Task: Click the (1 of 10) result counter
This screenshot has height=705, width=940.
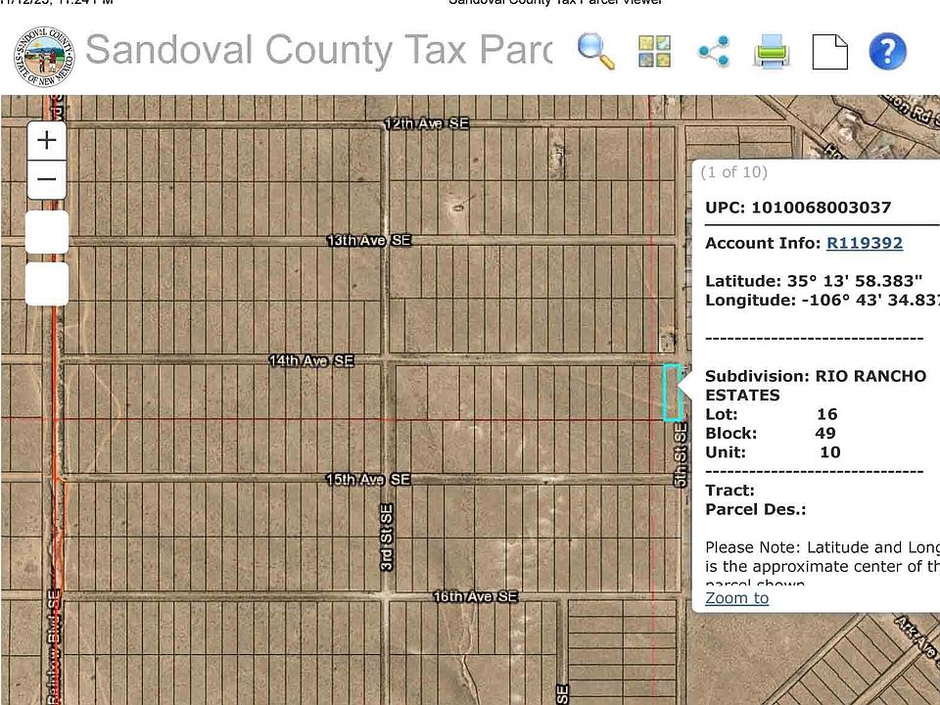Action: click(733, 172)
